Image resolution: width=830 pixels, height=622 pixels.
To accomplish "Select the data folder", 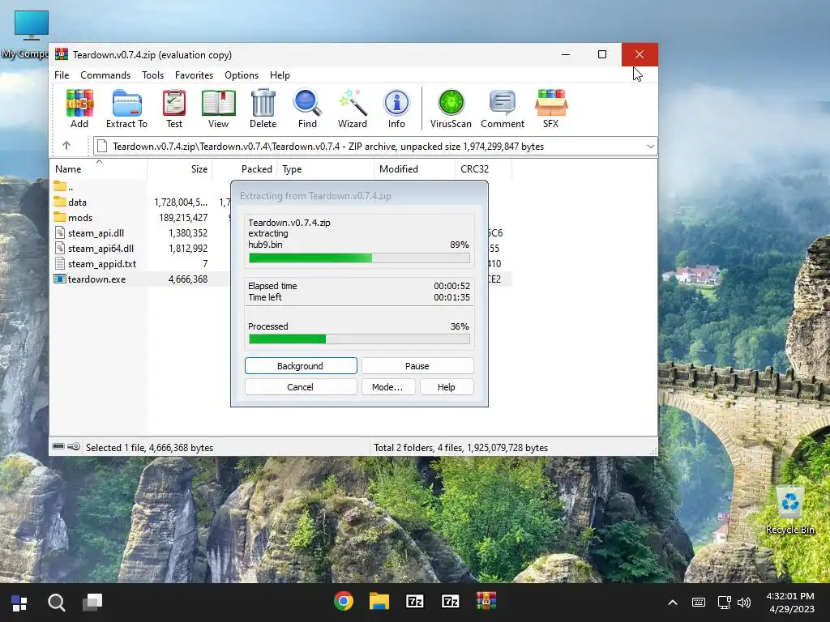I will coord(77,202).
